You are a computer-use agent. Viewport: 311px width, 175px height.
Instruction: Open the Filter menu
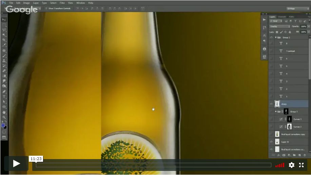click(62, 3)
